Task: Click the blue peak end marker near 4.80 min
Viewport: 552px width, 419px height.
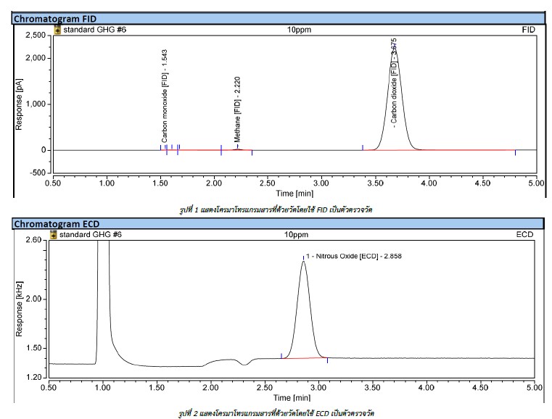Action: [515, 152]
